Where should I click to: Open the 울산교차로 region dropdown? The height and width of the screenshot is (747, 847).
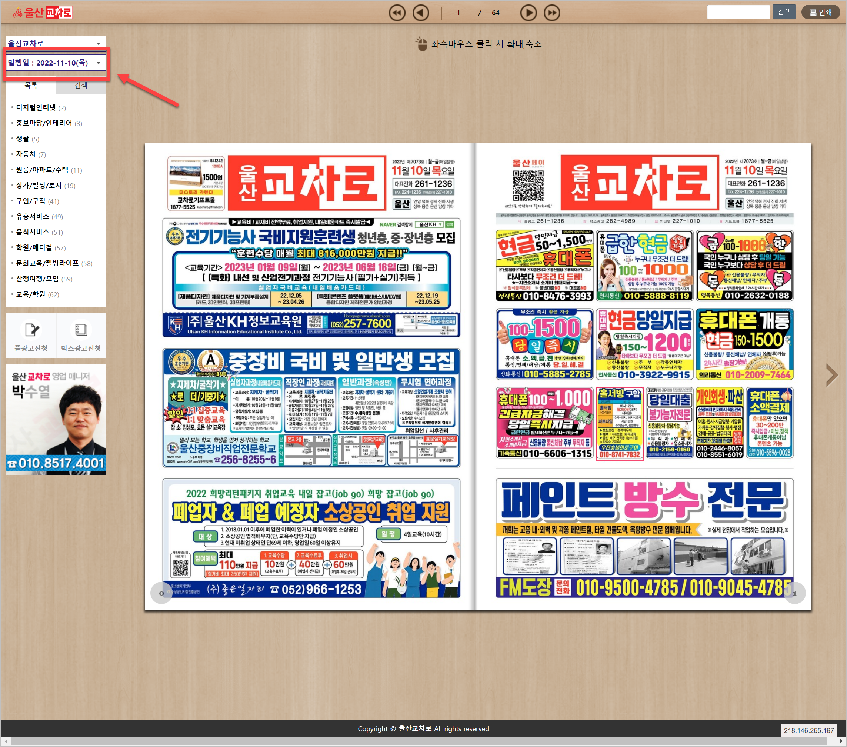pos(56,43)
